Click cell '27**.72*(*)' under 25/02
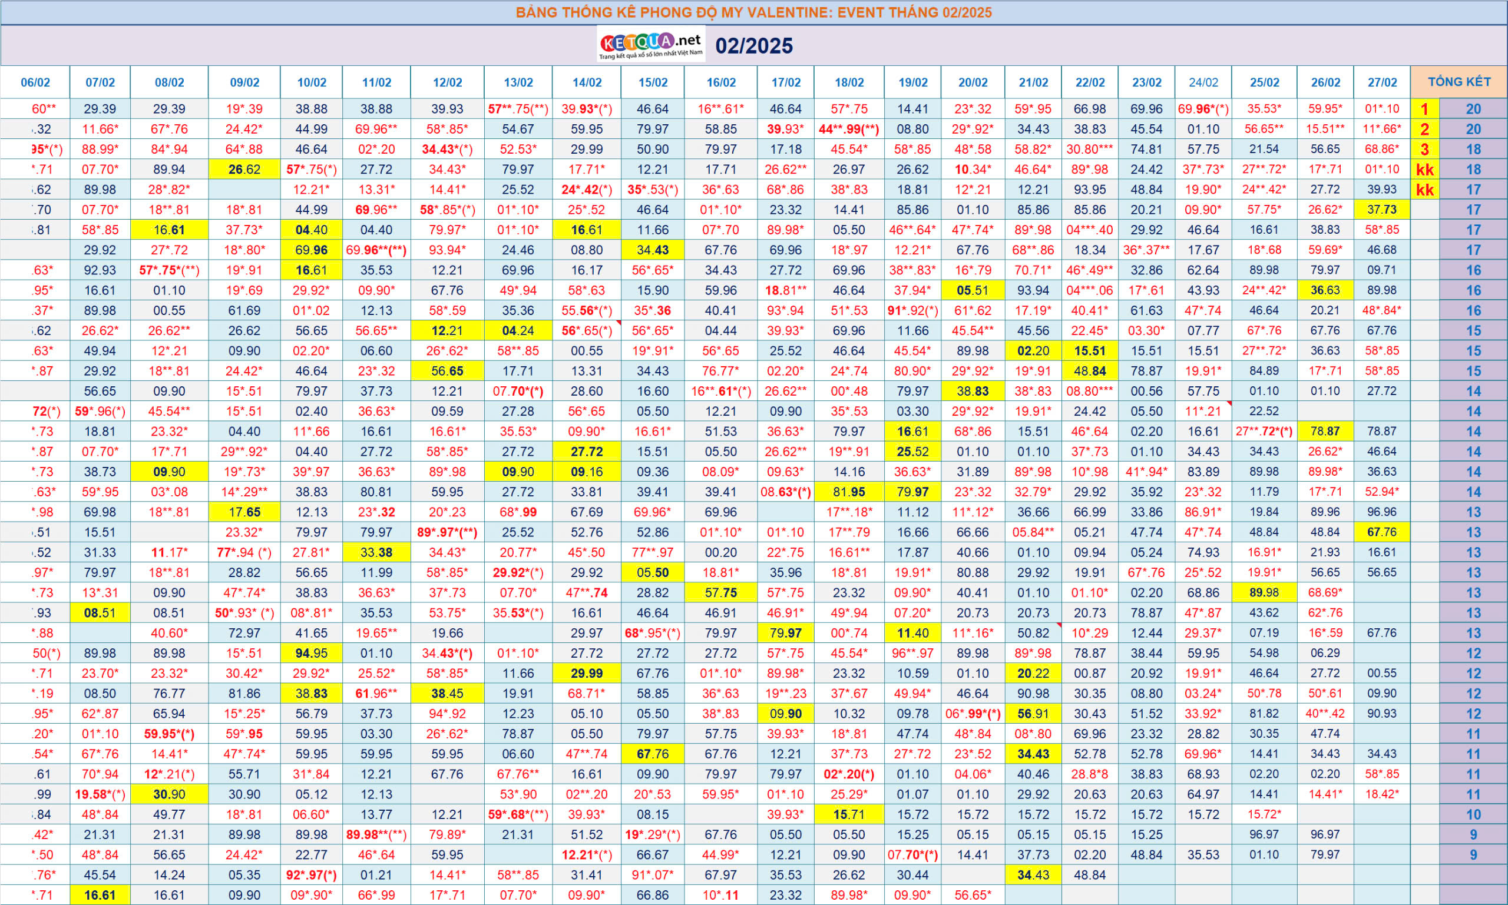Viewport: 1508px width, 905px height. point(1265,432)
